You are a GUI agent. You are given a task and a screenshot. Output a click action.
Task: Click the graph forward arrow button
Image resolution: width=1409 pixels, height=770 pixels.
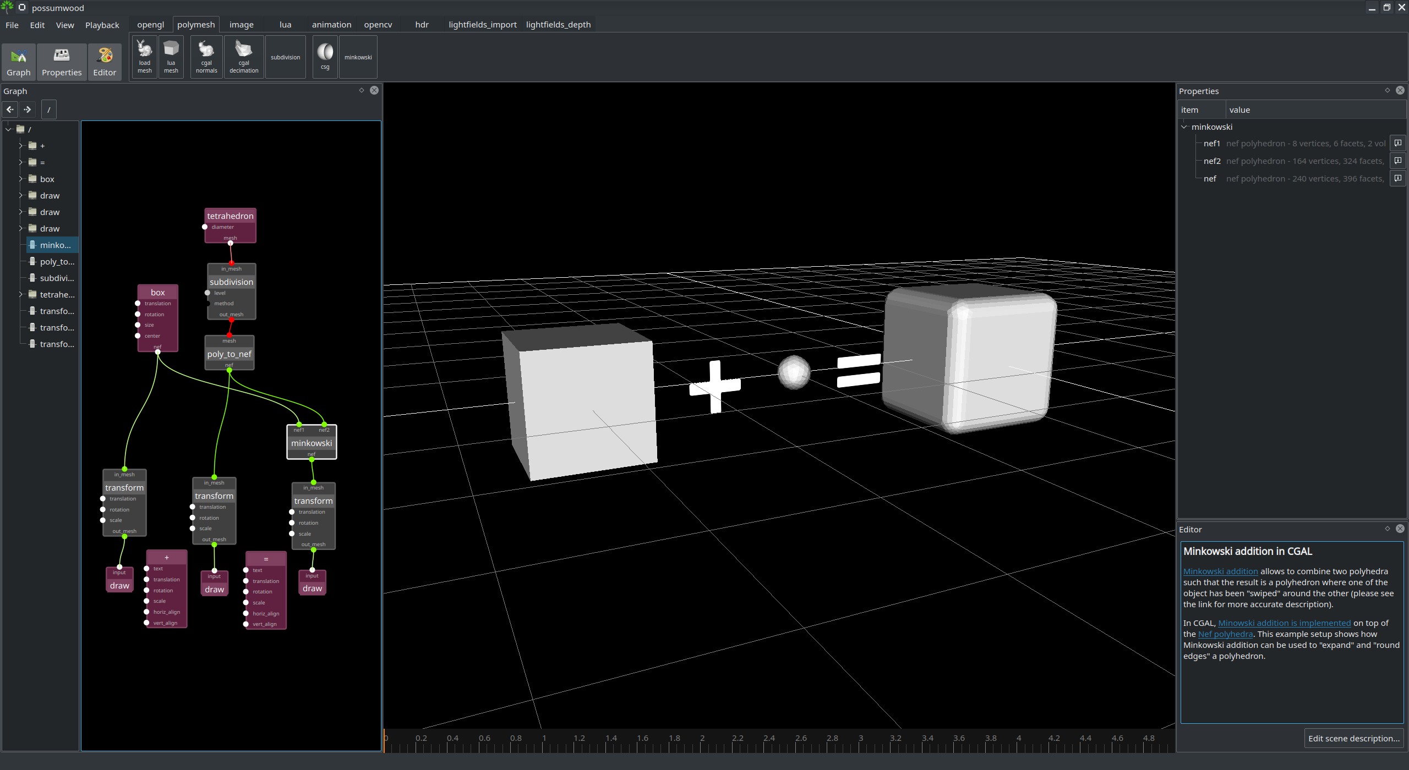(x=28, y=109)
